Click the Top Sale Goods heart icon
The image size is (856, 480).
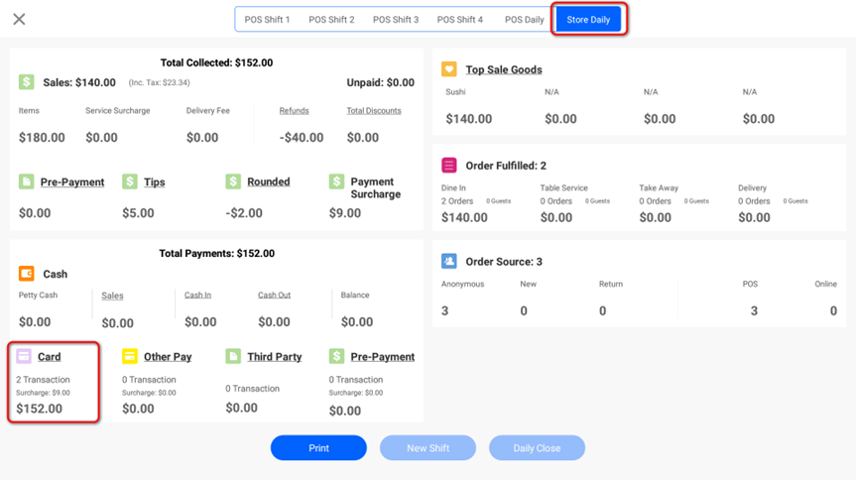tap(449, 69)
